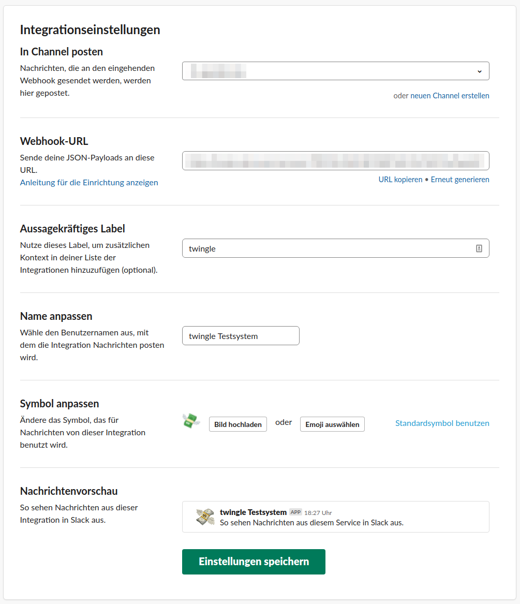The height and width of the screenshot is (604, 520).
Task: Click the money avatar in message preview
Action: [205, 517]
